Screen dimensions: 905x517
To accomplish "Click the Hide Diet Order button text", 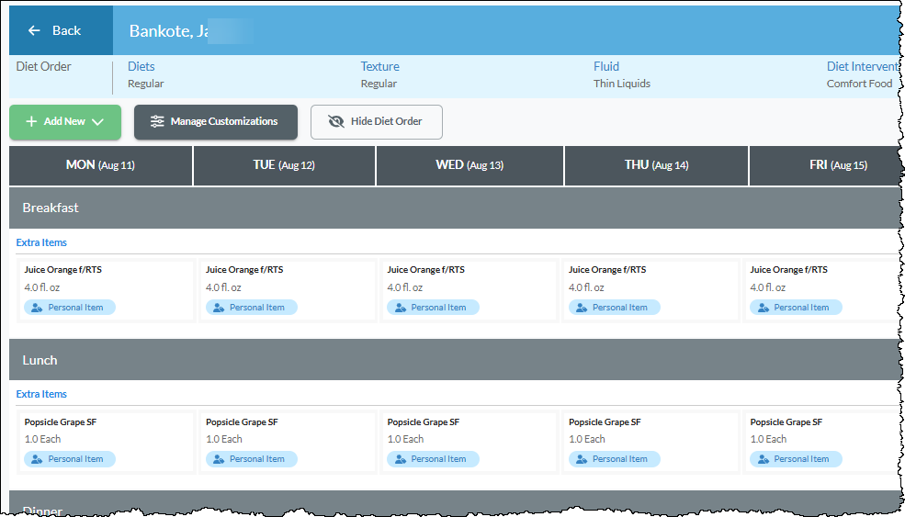I will coord(386,122).
